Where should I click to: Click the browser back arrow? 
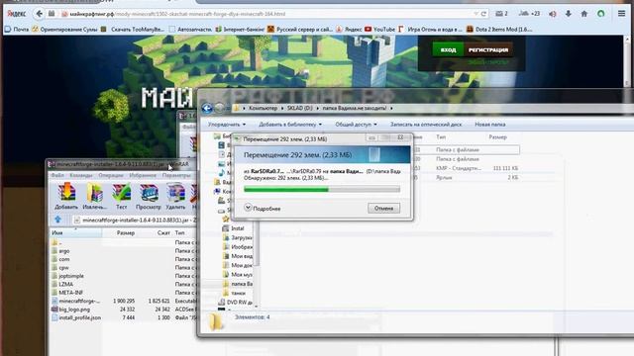point(40,14)
